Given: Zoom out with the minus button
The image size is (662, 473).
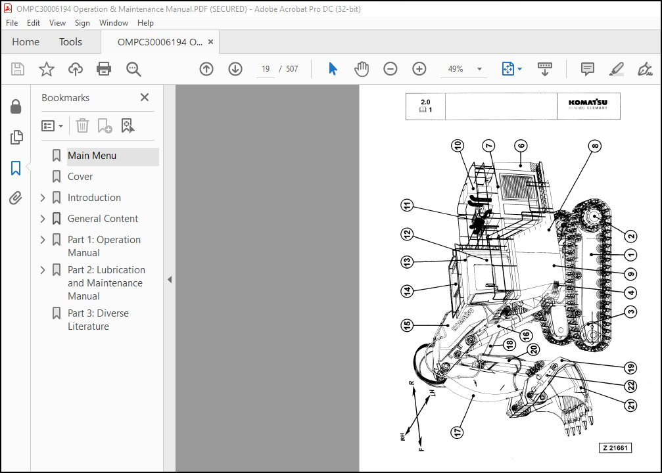Looking at the screenshot, I should pyautogui.click(x=390, y=69).
